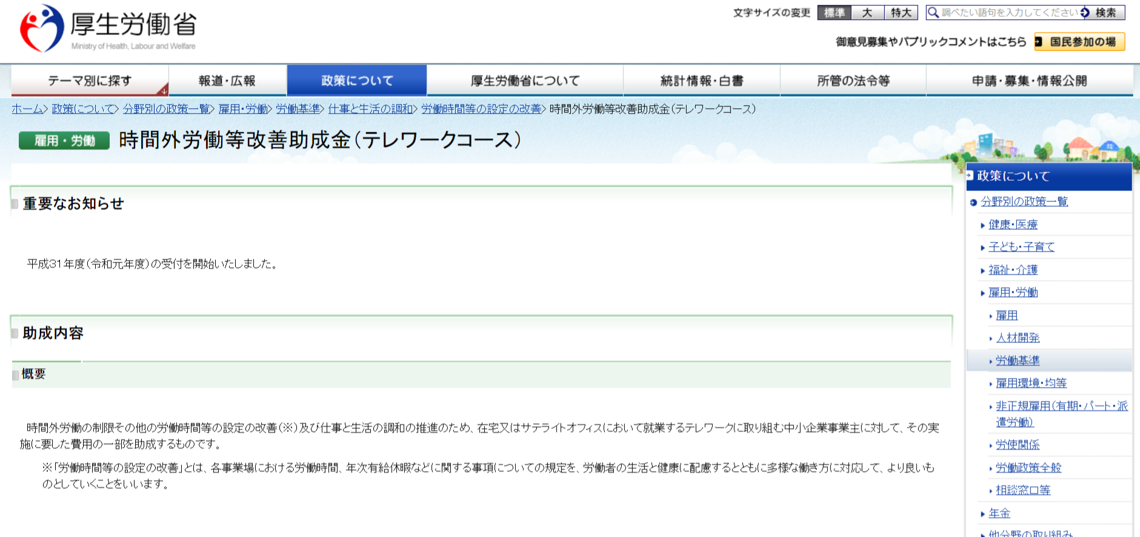Open the 国民参加の場 button
1140x537 pixels.
[x=1079, y=42]
